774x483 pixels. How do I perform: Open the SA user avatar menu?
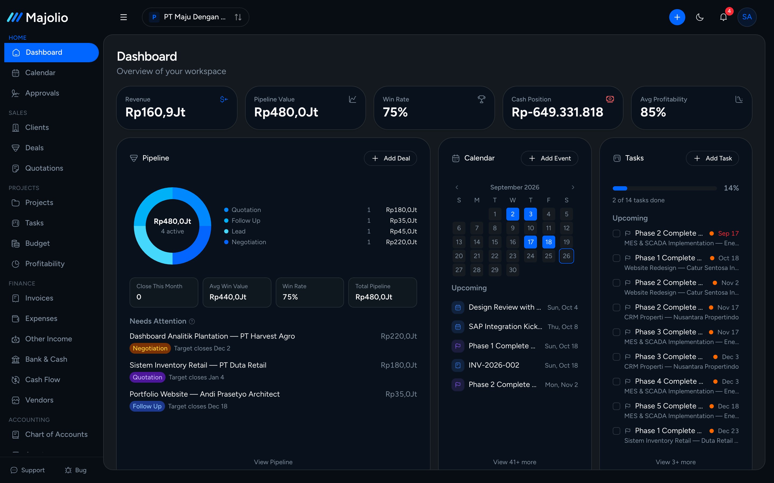pos(747,17)
